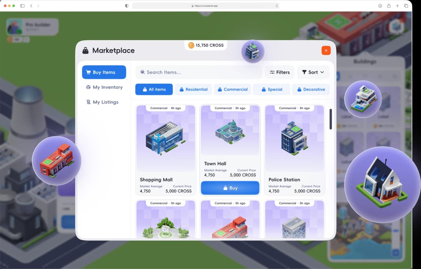Screen dimensions: 421x269
Task: Click the Police Station market average 4,750
Action: 274,191
